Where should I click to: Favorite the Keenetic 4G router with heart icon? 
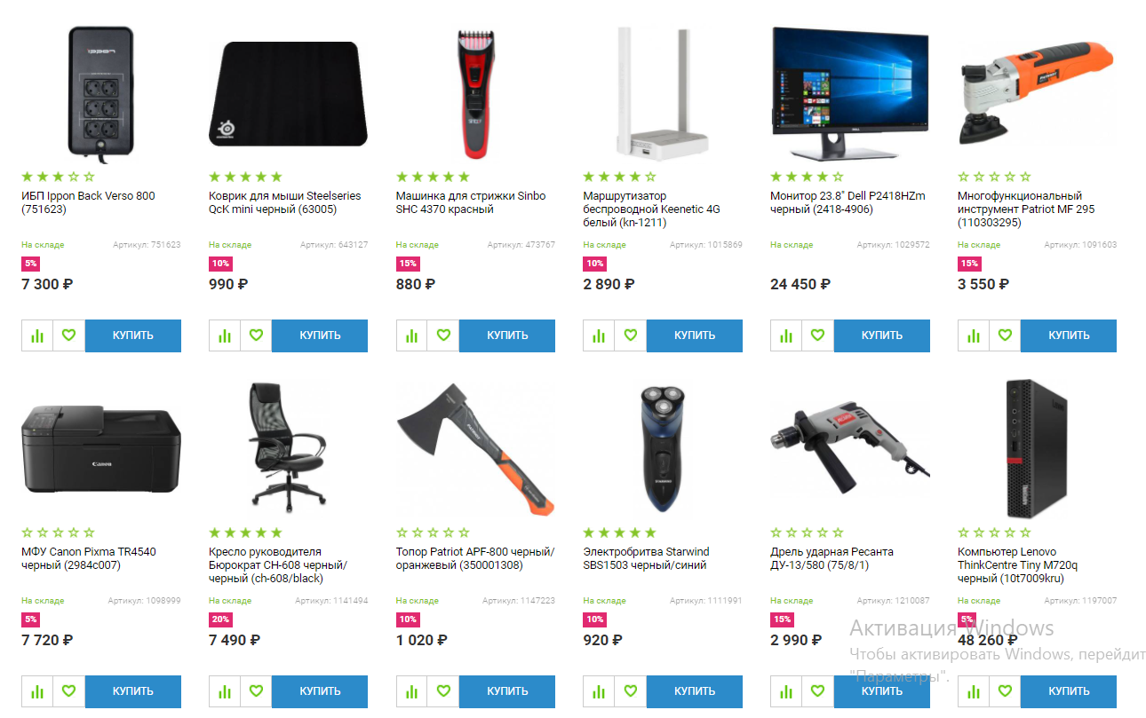(631, 335)
